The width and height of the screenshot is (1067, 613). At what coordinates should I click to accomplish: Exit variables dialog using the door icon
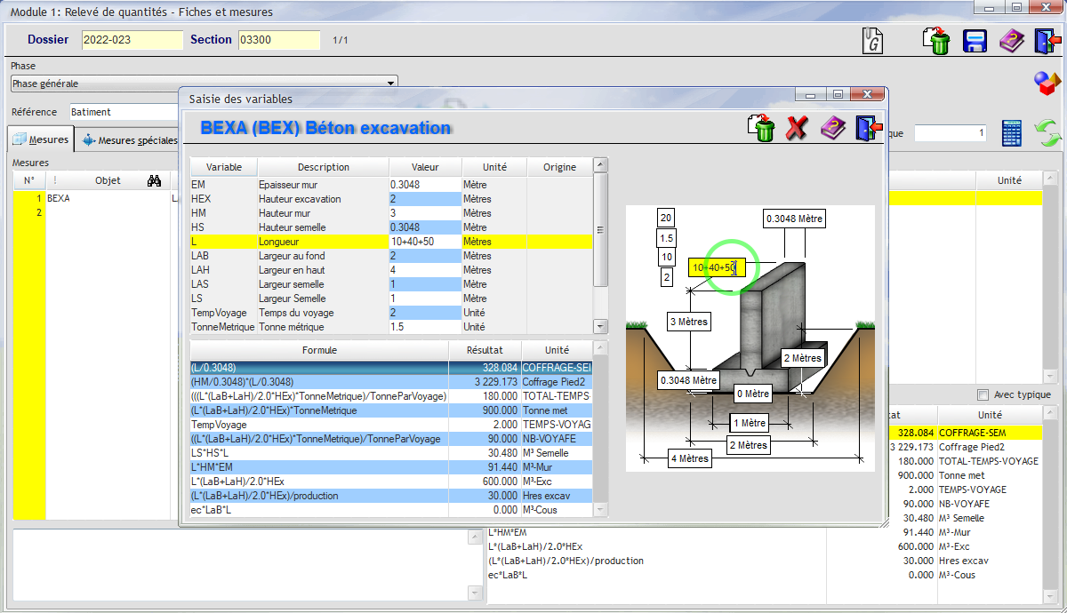click(x=866, y=128)
